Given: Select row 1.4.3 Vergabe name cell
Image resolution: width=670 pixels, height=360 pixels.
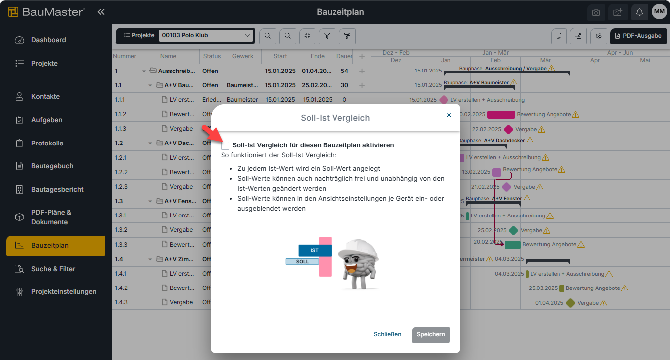Looking at the screenshot, I should (x=181, y=302).
